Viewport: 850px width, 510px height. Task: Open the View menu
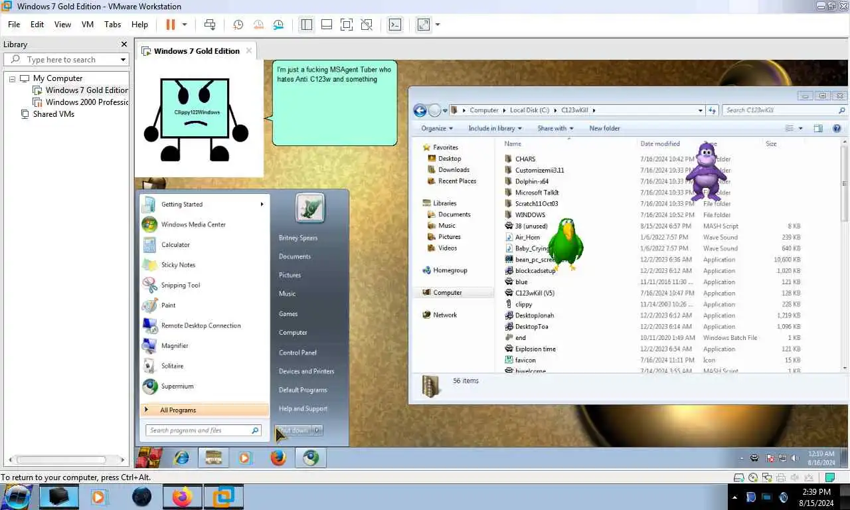[x=62, y=25]
